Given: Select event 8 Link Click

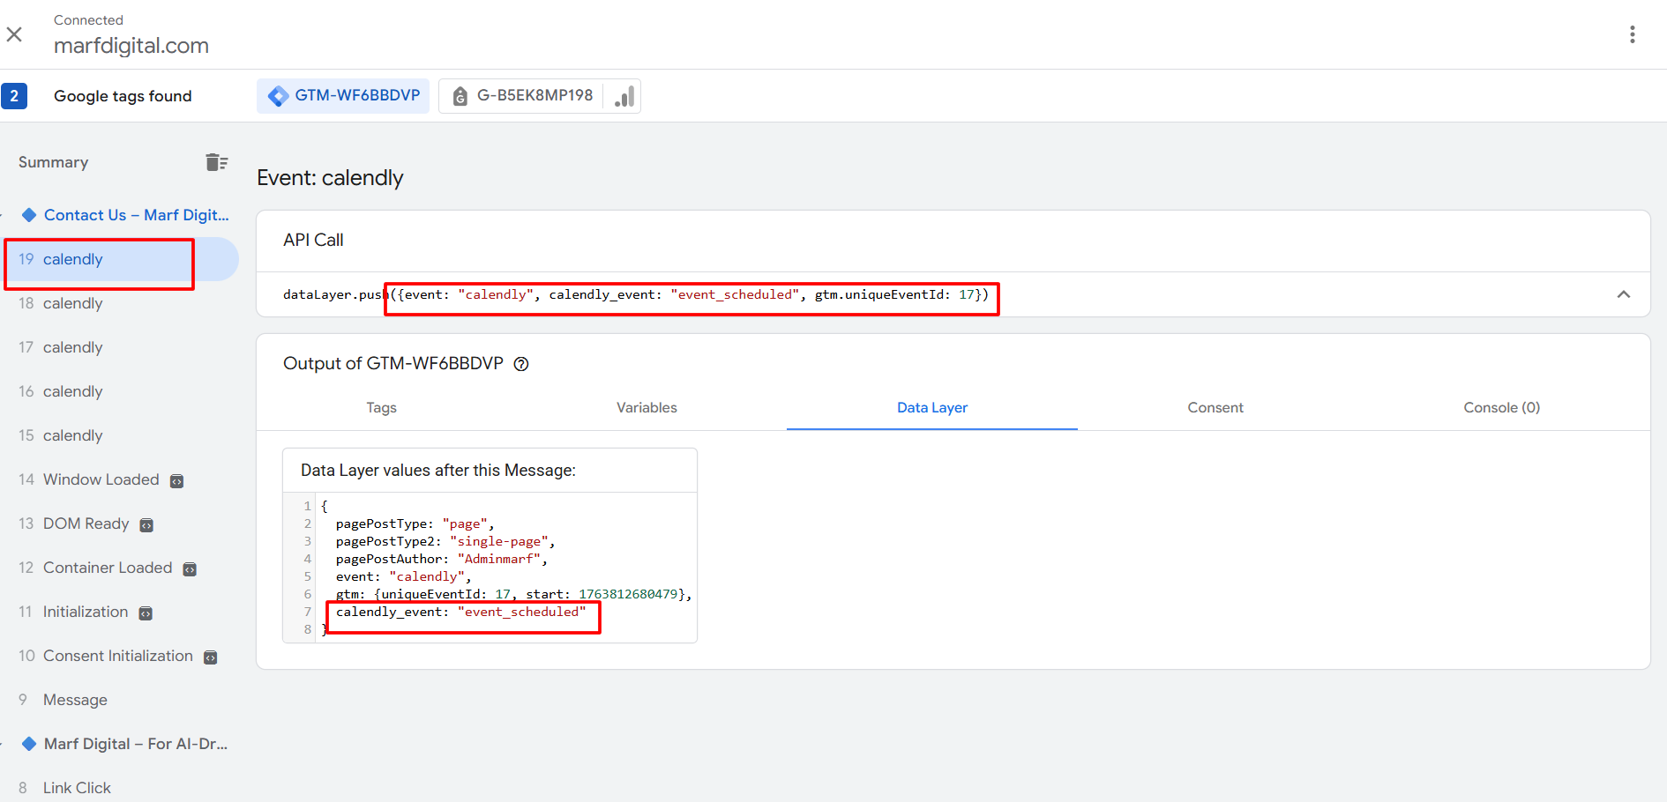Looking at the screenshot, I should (x=77, y=788).
